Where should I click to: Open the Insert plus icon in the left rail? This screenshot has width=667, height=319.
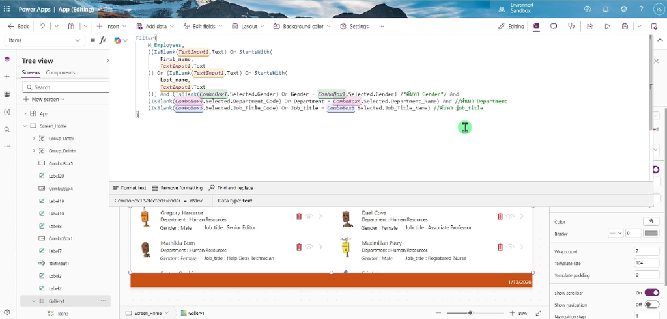7,77
